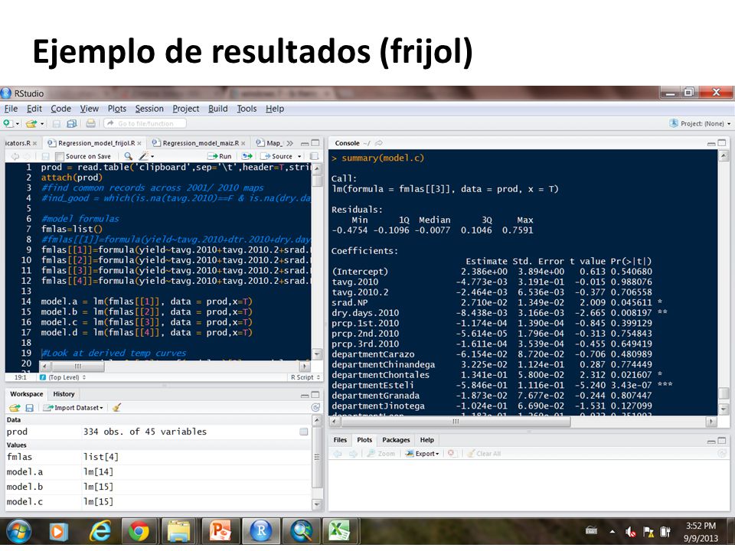Open the Code Tools wand icon
Image resolution: width=735 pixels, height=551 pixels.
coord(143,156)
